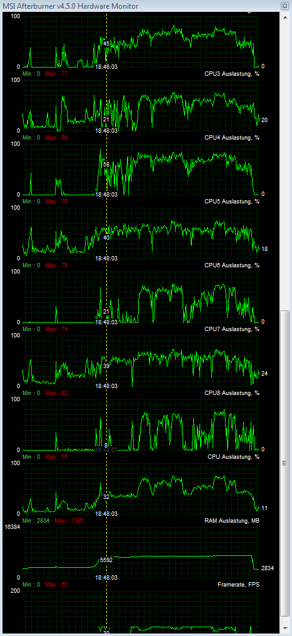
Task: Select the 'CPU7 Auslastung, %' label
Action: click(231, 329)
